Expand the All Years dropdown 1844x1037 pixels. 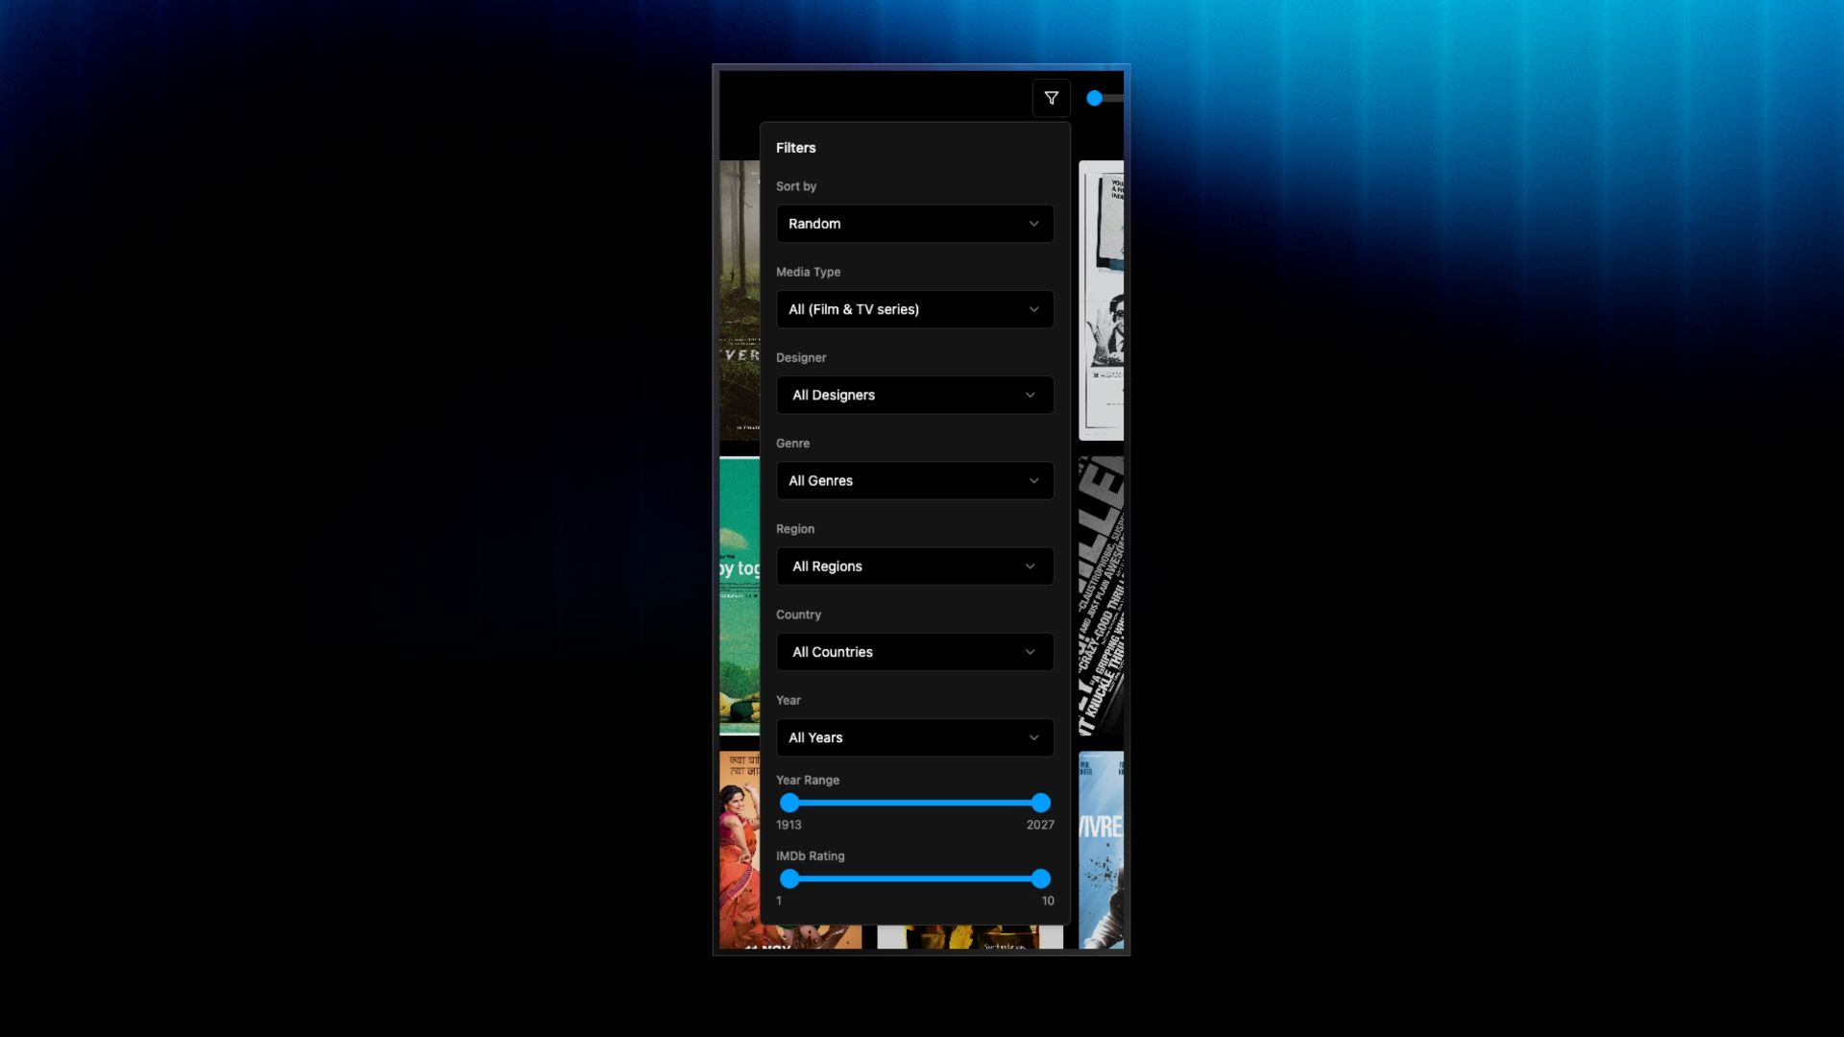click(x=914, y=737)
